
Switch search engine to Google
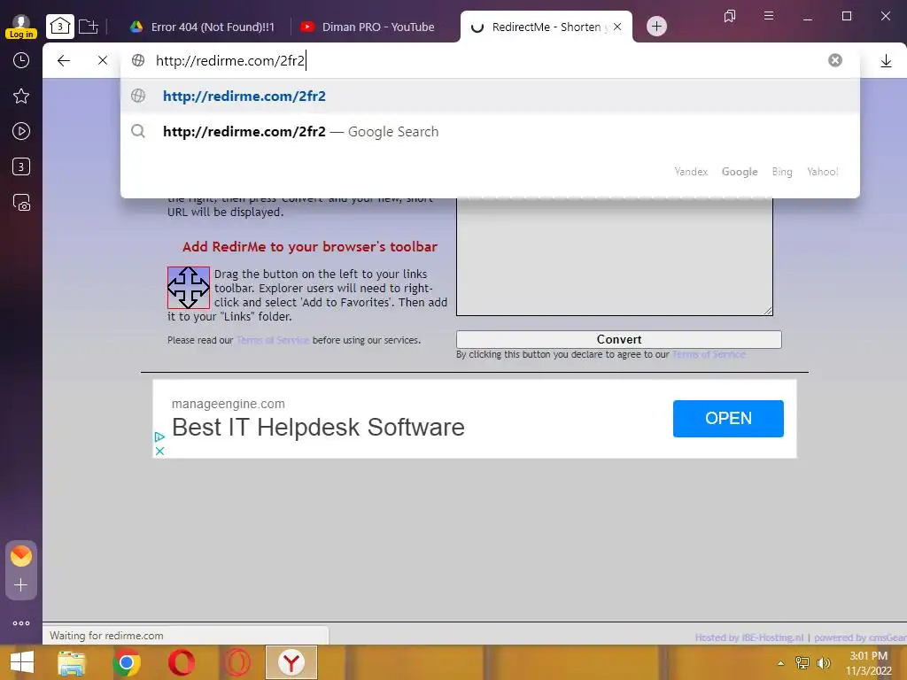tap(740, 172)
